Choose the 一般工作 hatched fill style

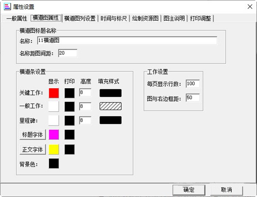click(111, 106)
